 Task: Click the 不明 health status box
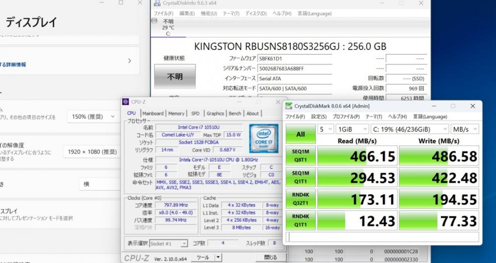pos(175,76)
